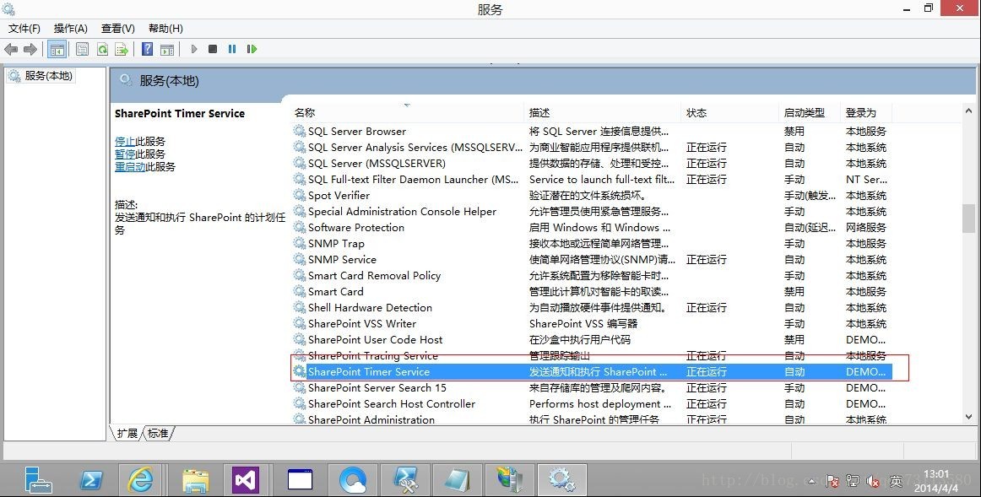Open the 帮助(H) menu

point(165,28)
